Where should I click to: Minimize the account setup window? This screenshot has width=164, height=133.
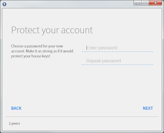coord(137,3)
